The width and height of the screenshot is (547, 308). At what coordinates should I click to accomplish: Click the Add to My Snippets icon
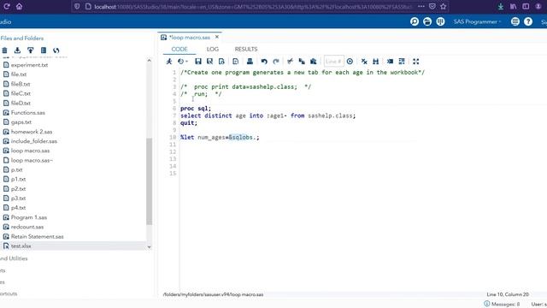pyautogui.click(x=236, y=62)
